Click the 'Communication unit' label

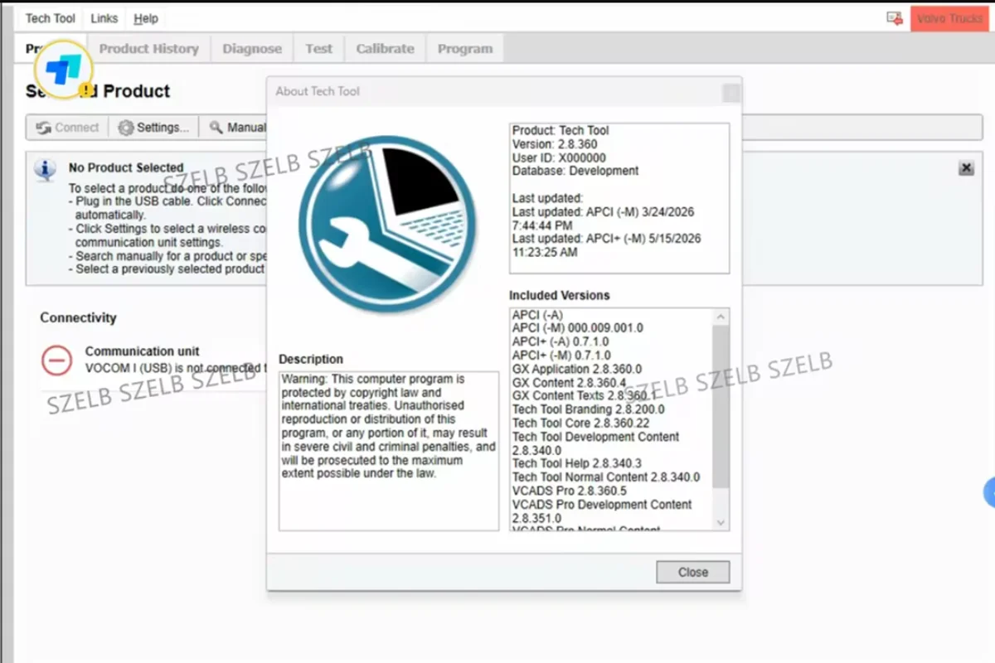142,351
